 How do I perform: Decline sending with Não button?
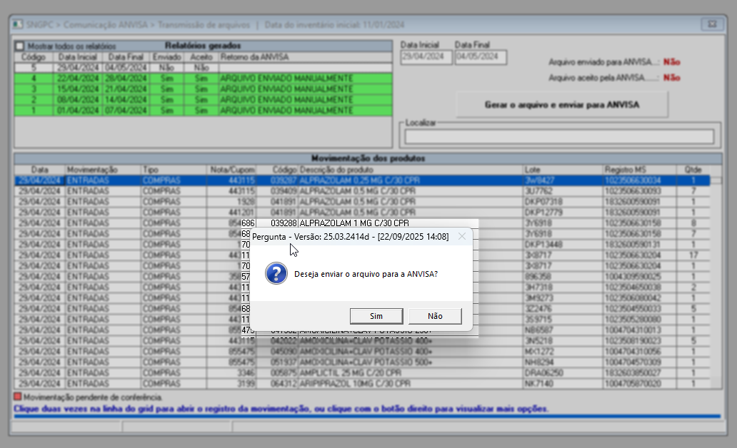click(435, 316)
